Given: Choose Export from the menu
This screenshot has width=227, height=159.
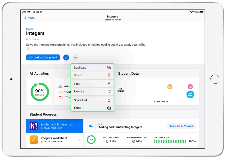Looking at the screenshot, I should [x=92, y=108].
